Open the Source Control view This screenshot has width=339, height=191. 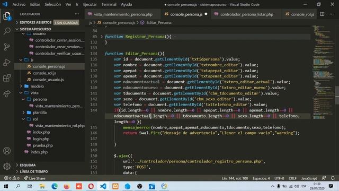(7, 47)
